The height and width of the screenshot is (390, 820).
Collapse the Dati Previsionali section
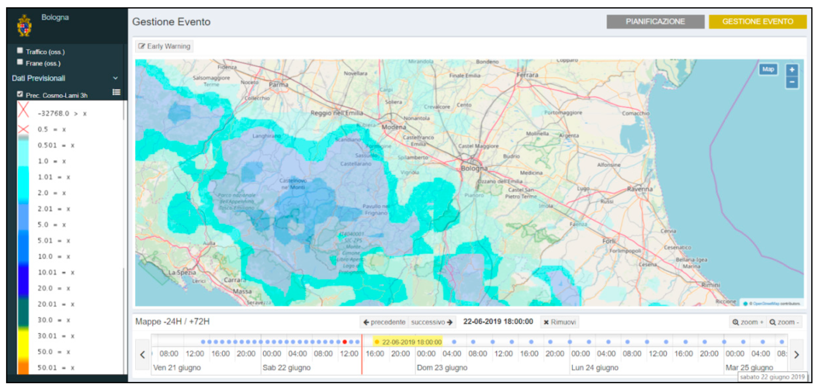pos(115,78)
